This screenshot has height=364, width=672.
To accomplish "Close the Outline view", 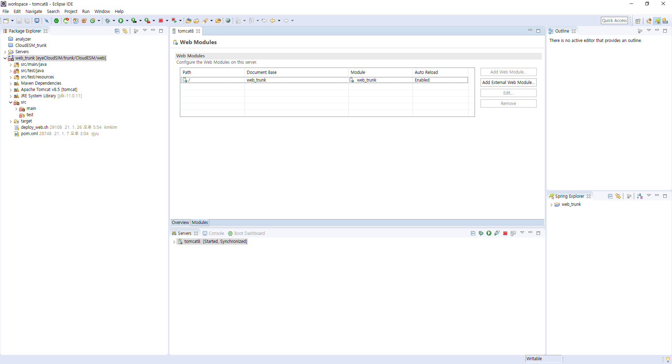I will [x=574, y=31].
